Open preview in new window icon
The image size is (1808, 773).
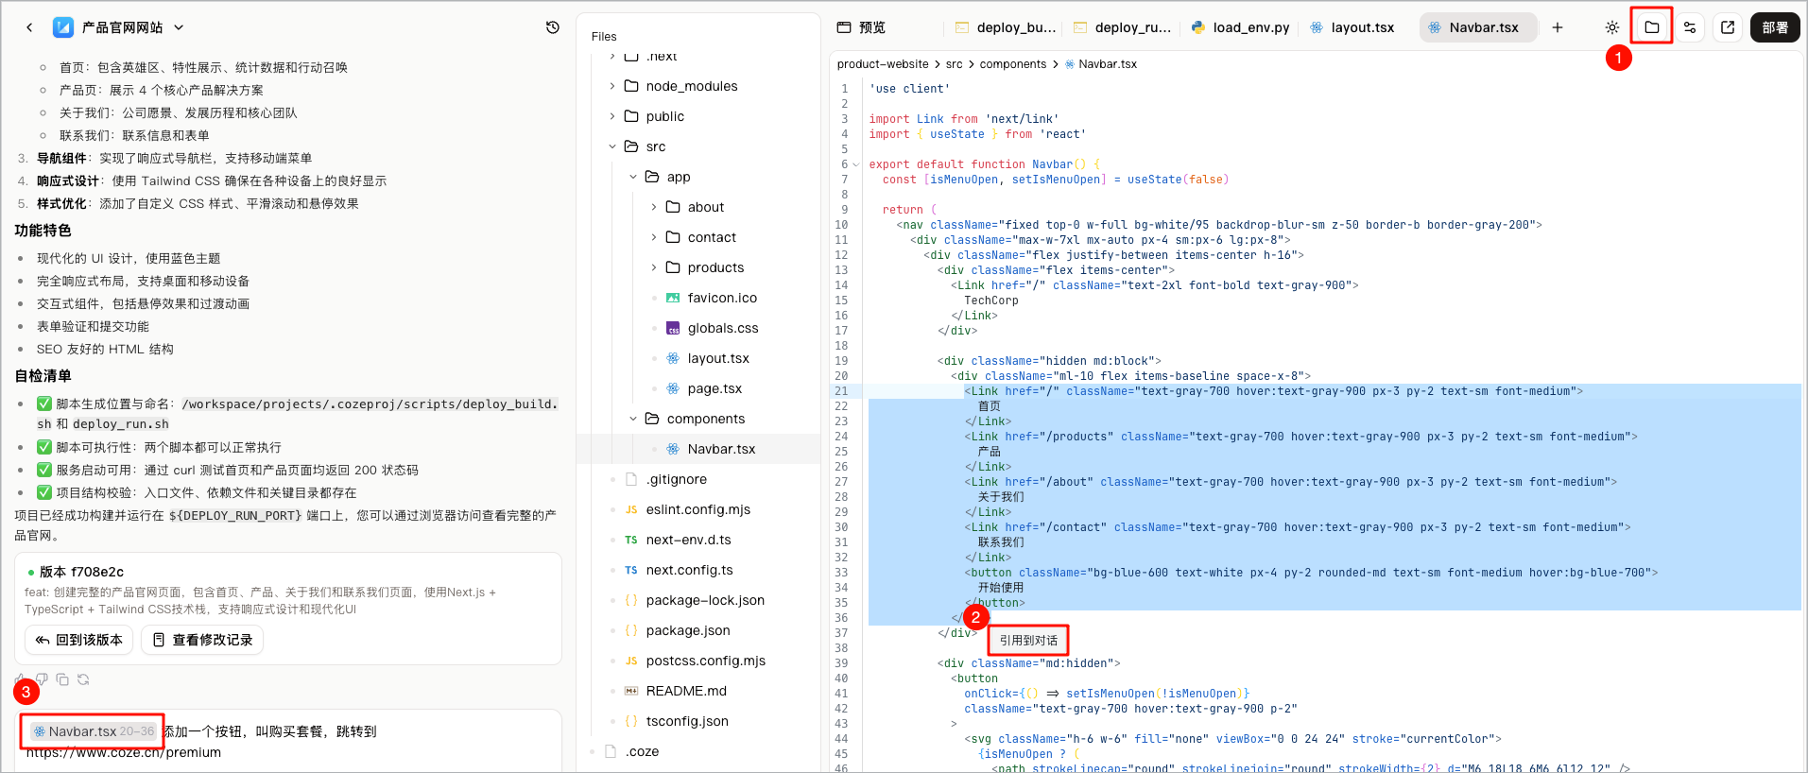[x=1728, y=27]
